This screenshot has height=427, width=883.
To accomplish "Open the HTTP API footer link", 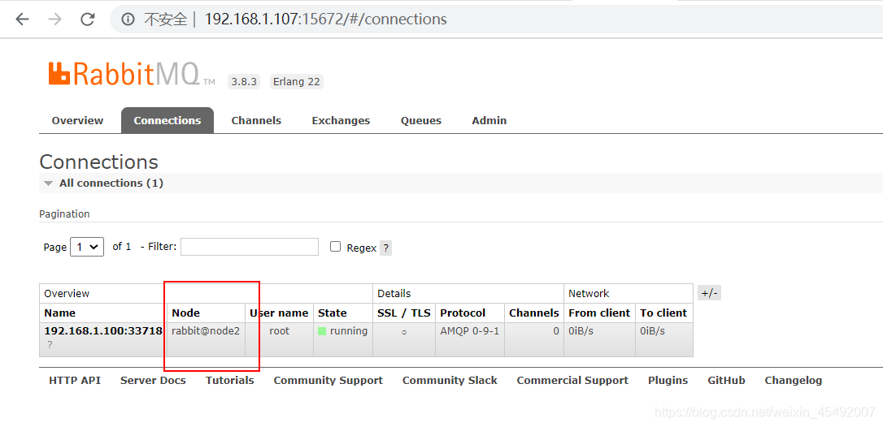I will (x=75, y=380).
